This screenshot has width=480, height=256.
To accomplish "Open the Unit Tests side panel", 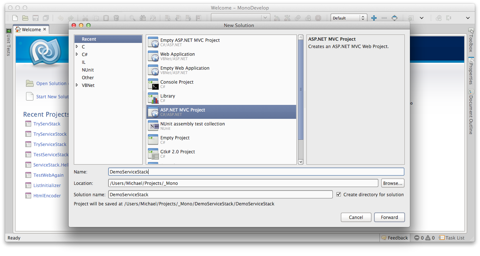I will 8,43.
